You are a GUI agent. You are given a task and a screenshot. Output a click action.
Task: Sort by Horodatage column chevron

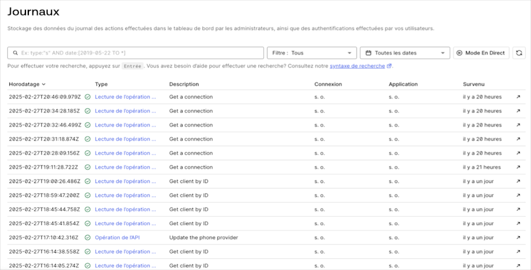(x=43, y=84)
